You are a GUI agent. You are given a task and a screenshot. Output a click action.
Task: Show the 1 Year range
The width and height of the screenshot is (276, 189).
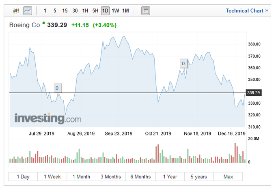(170, 176)
